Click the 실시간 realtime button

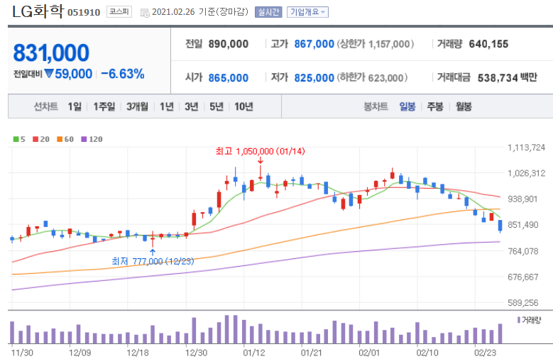pos(268,12)
